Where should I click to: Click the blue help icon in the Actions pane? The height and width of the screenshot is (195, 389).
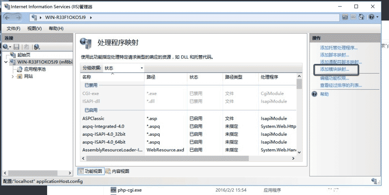tap(315, 94)
